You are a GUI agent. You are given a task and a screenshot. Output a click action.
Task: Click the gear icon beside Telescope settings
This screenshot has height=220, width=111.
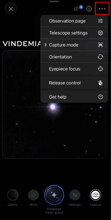(x=100, y=33)
